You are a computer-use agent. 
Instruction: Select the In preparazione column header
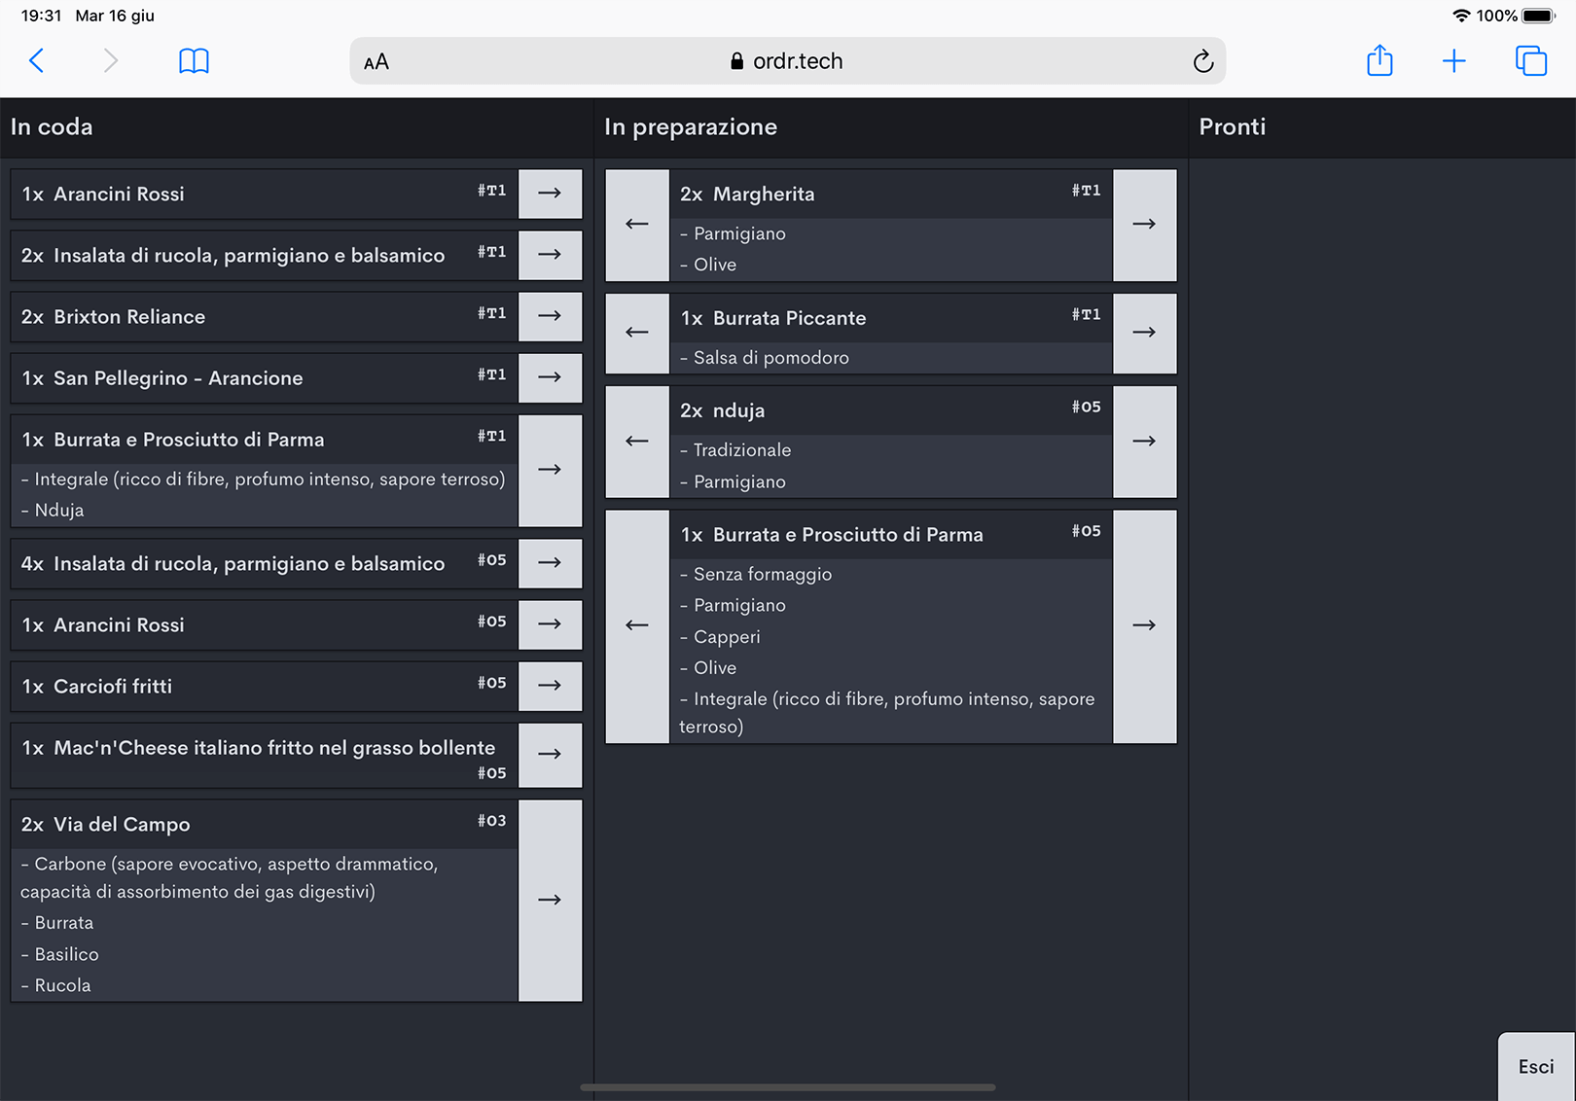[x=690, y=126]
